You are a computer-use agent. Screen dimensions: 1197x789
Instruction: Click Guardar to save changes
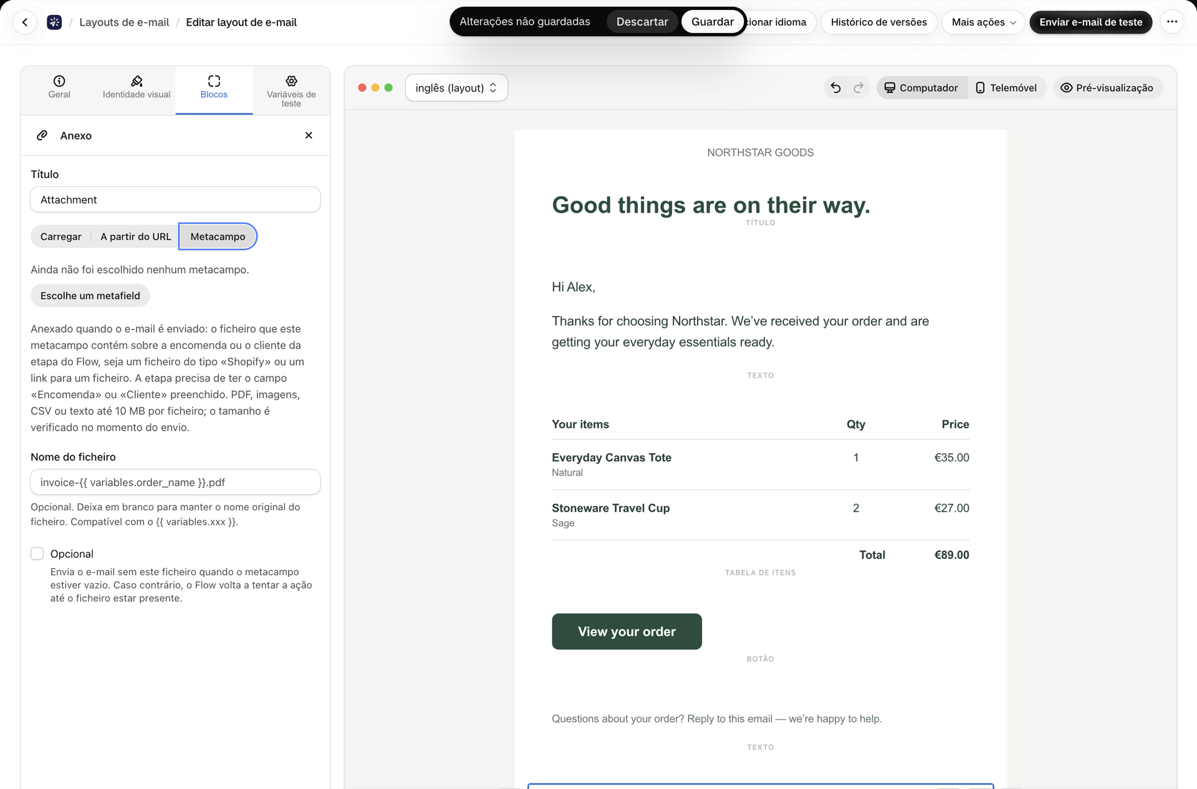pos(713,22)
